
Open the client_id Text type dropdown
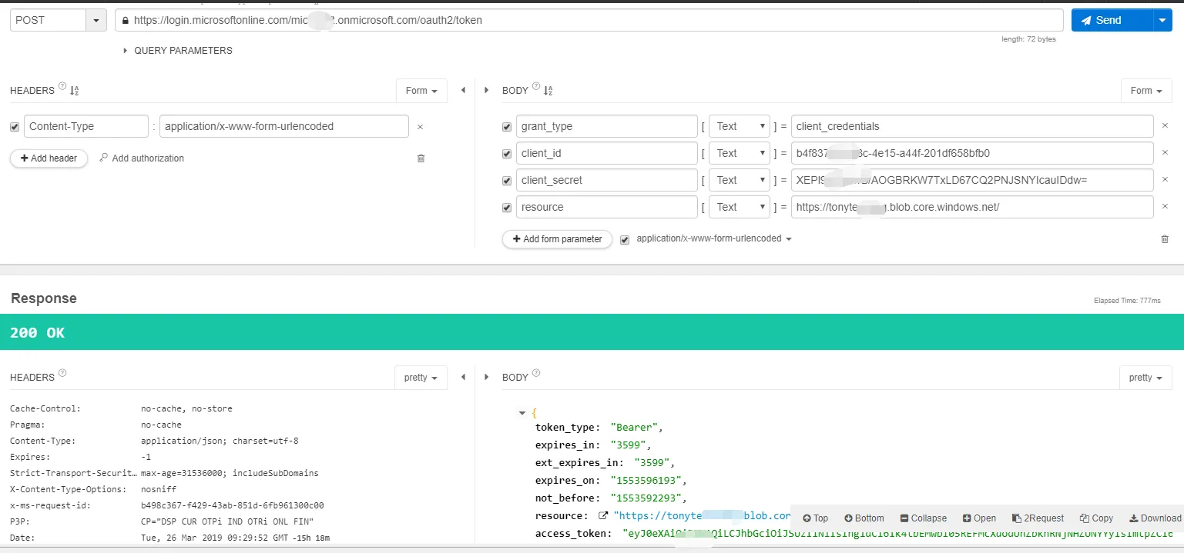coord(739,153)
